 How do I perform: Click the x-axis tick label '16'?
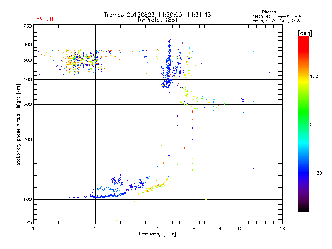(282, 229)
